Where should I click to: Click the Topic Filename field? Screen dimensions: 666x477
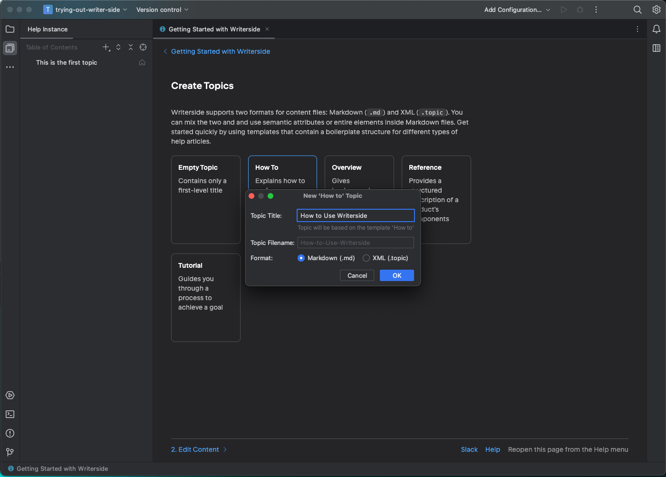point(356,243)
